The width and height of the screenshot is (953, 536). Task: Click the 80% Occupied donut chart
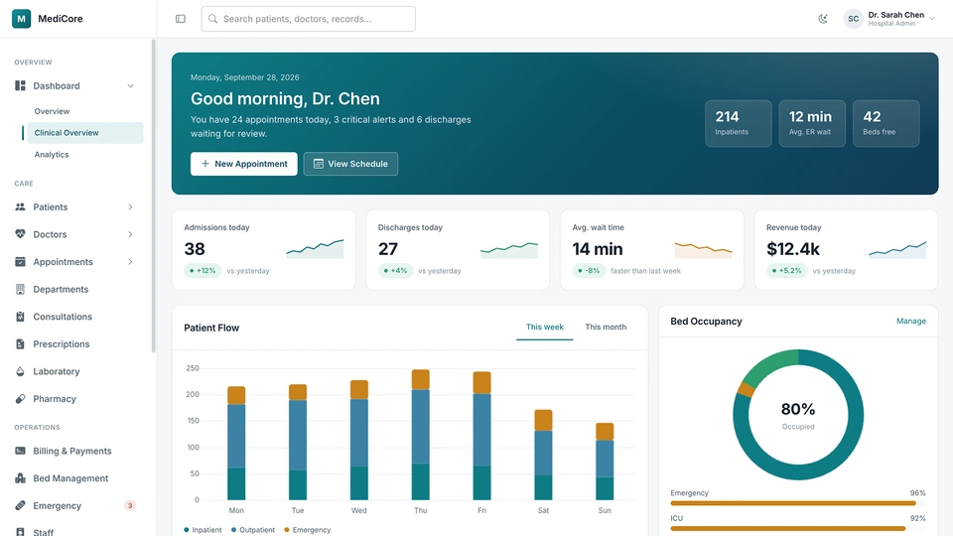pyautogui.click(x=798, y=415)
